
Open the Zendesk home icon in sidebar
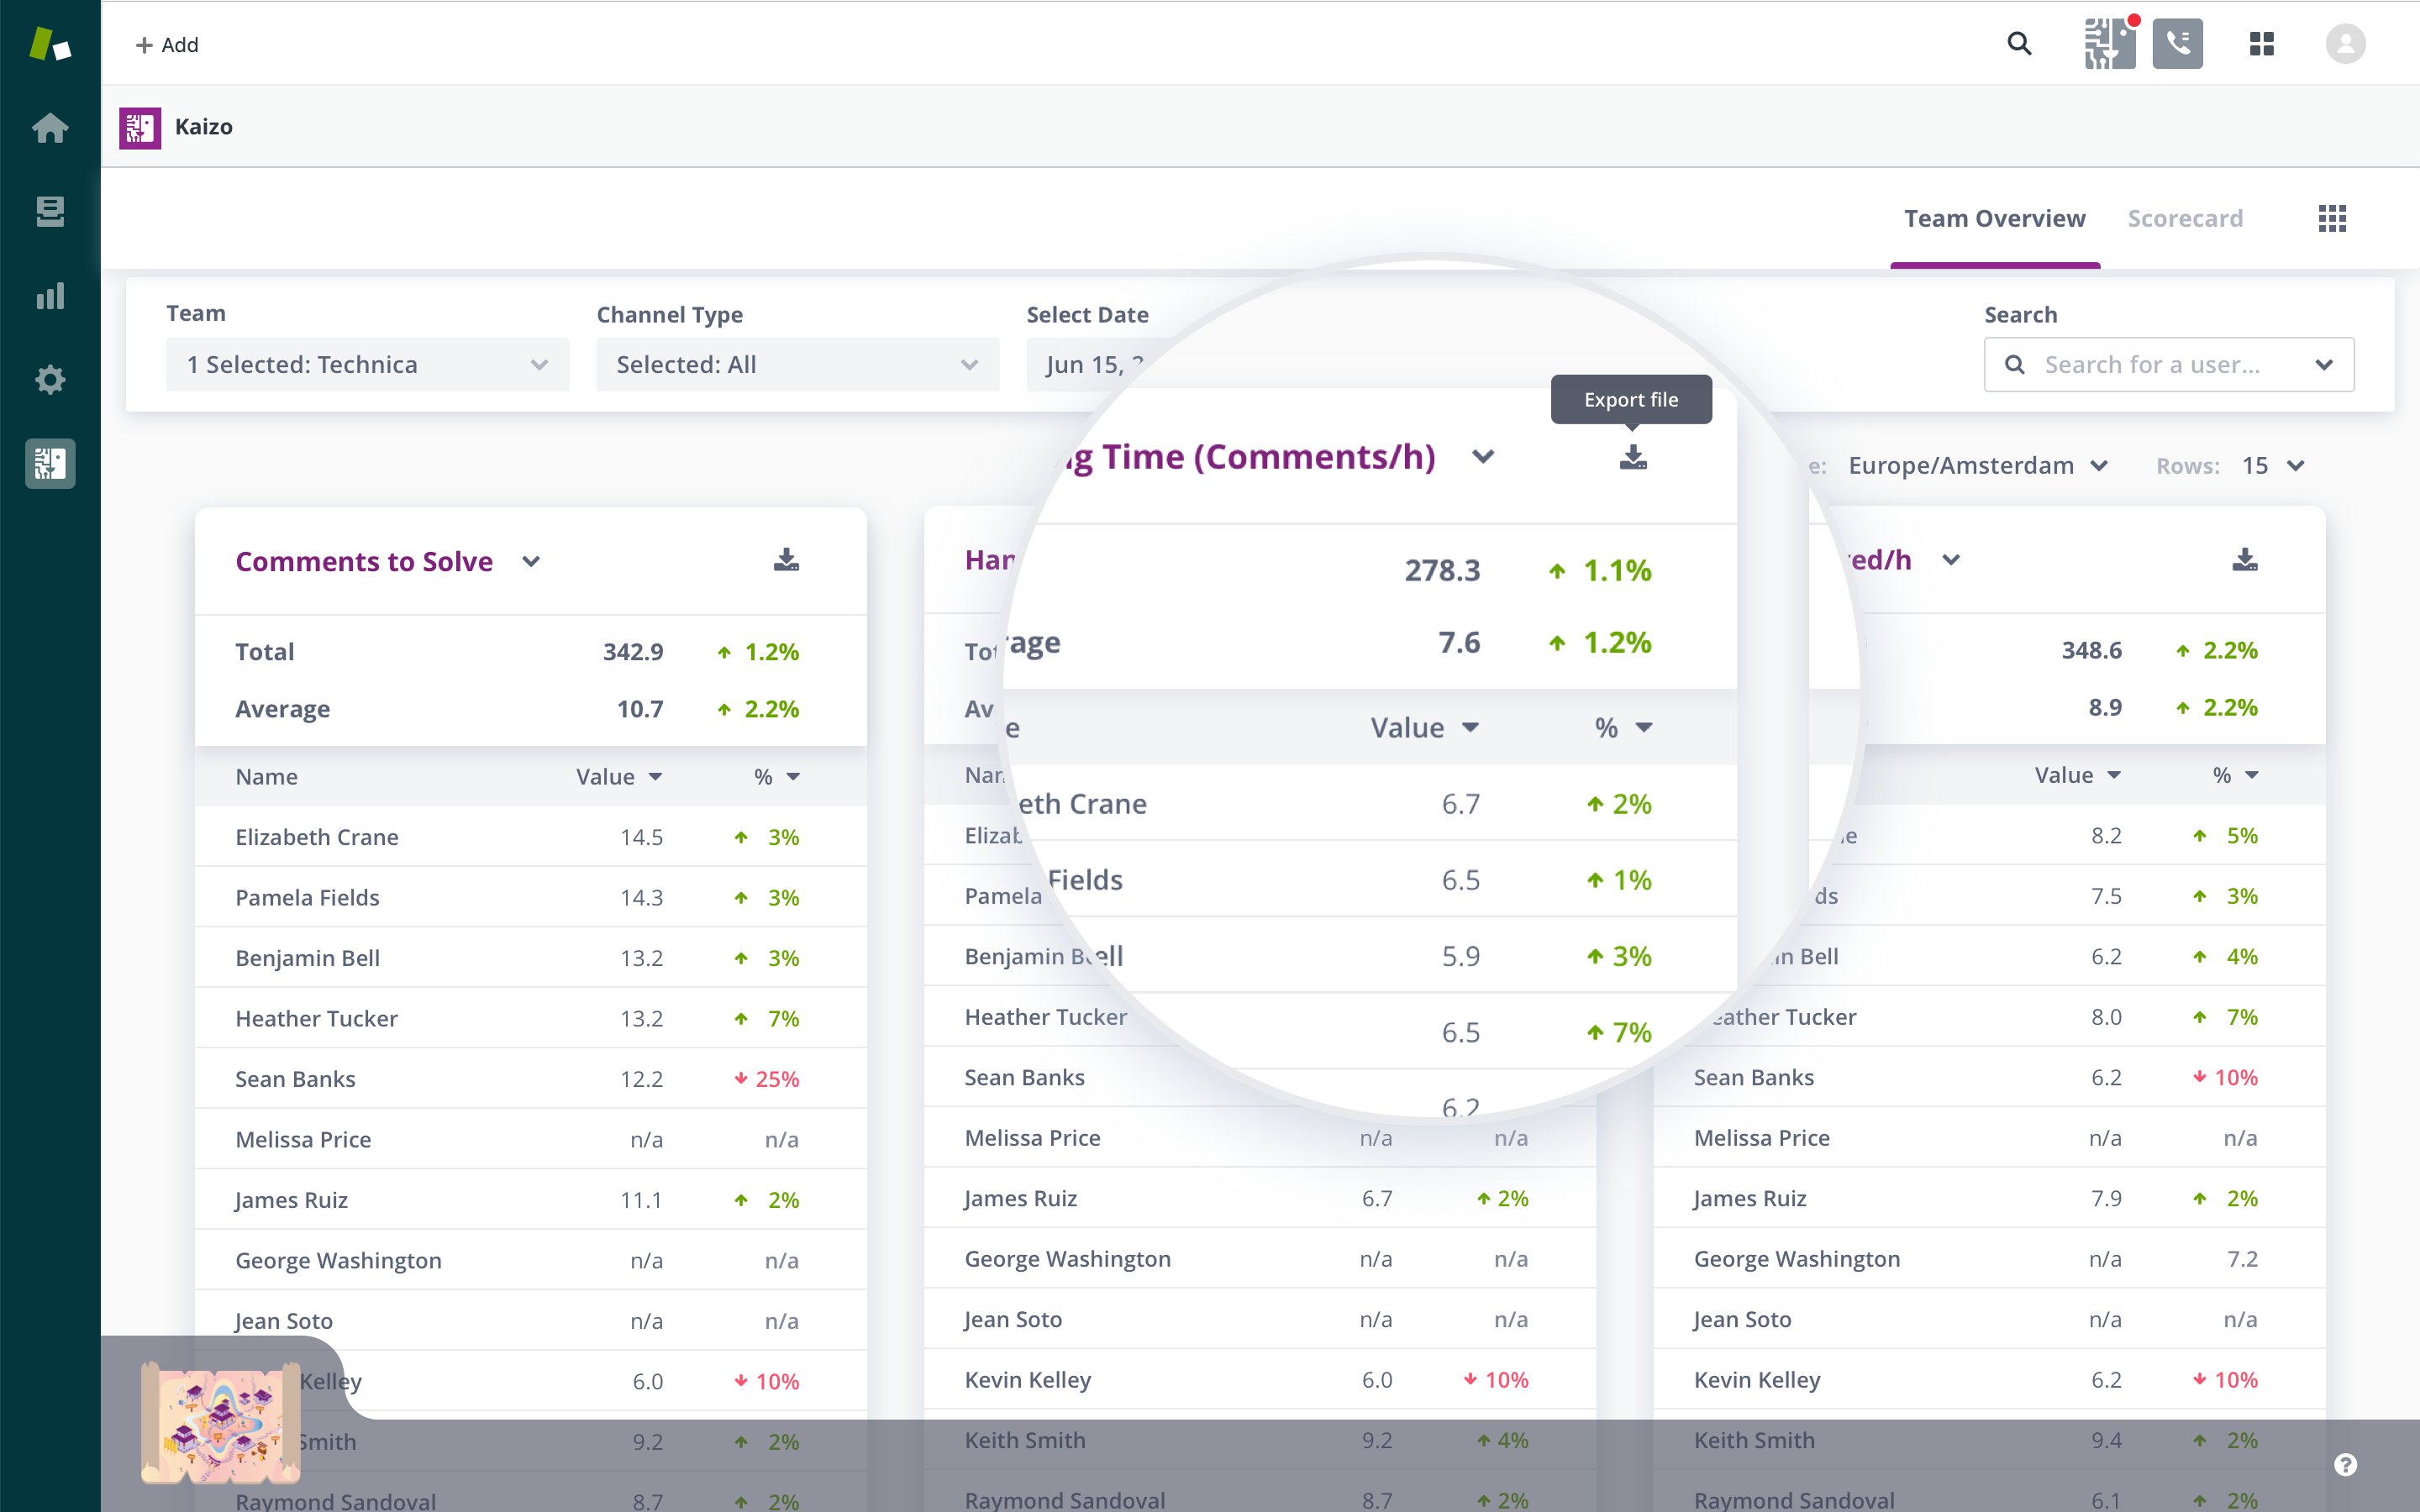(x=50, y=128)
